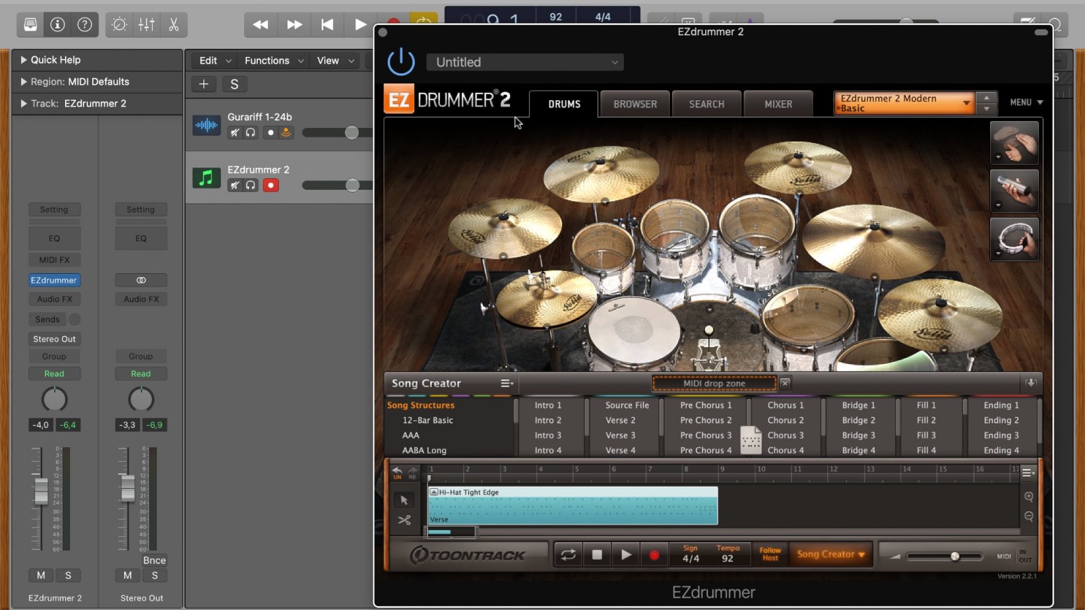Select the Chorus 1 song part
The height and width of the screenshot is (610, 1085).
point(785,405)
